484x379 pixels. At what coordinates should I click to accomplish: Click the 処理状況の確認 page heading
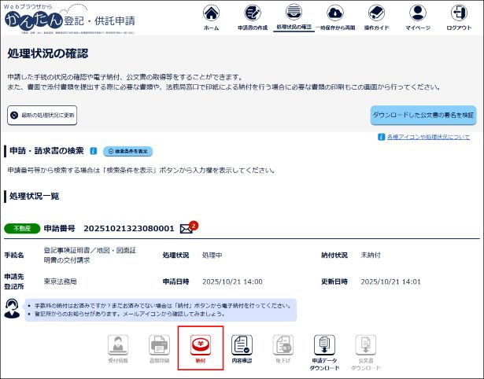[48, 53]
